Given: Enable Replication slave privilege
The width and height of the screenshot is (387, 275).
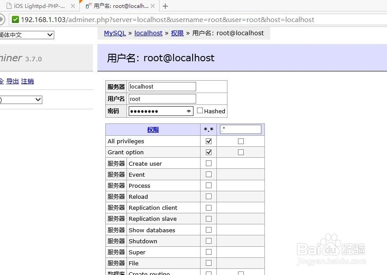Looking at the screenshot, I should pyautogui.click(x=208, y=219).
